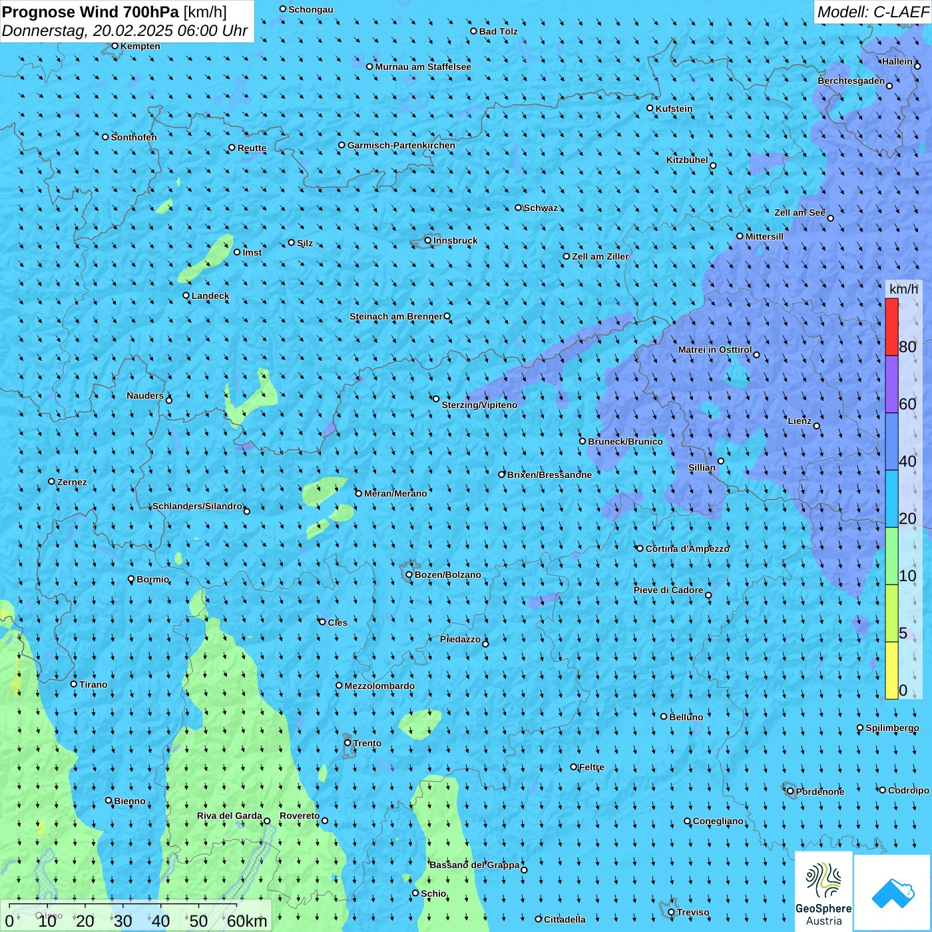Click the Zernez location marker
Image resolution: width=932 pixels, height=932 pixels.
tap(52, 481)
